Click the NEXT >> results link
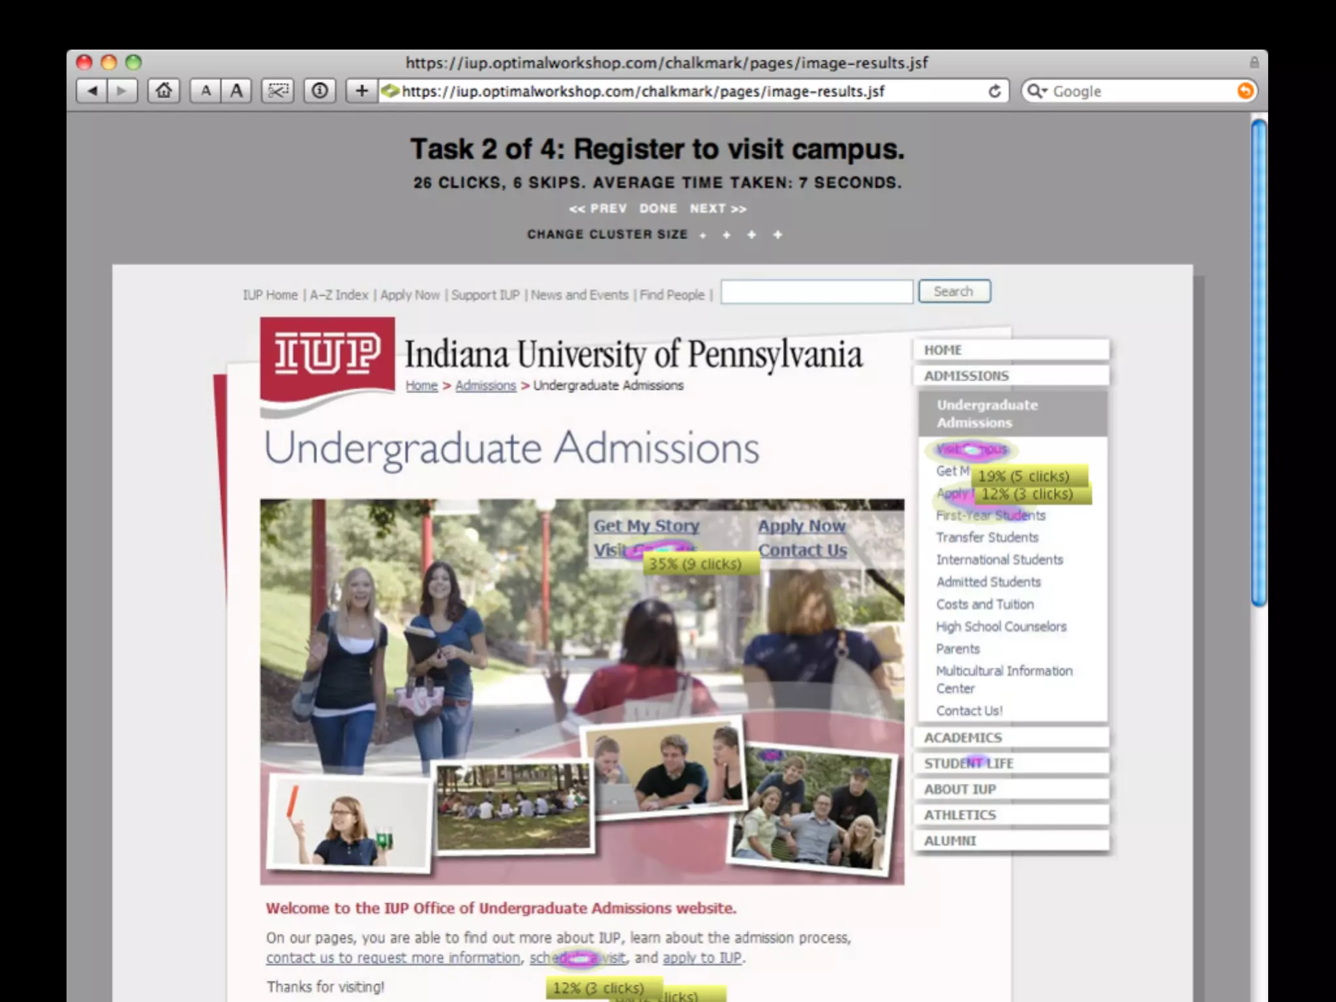 coord(718,209)
